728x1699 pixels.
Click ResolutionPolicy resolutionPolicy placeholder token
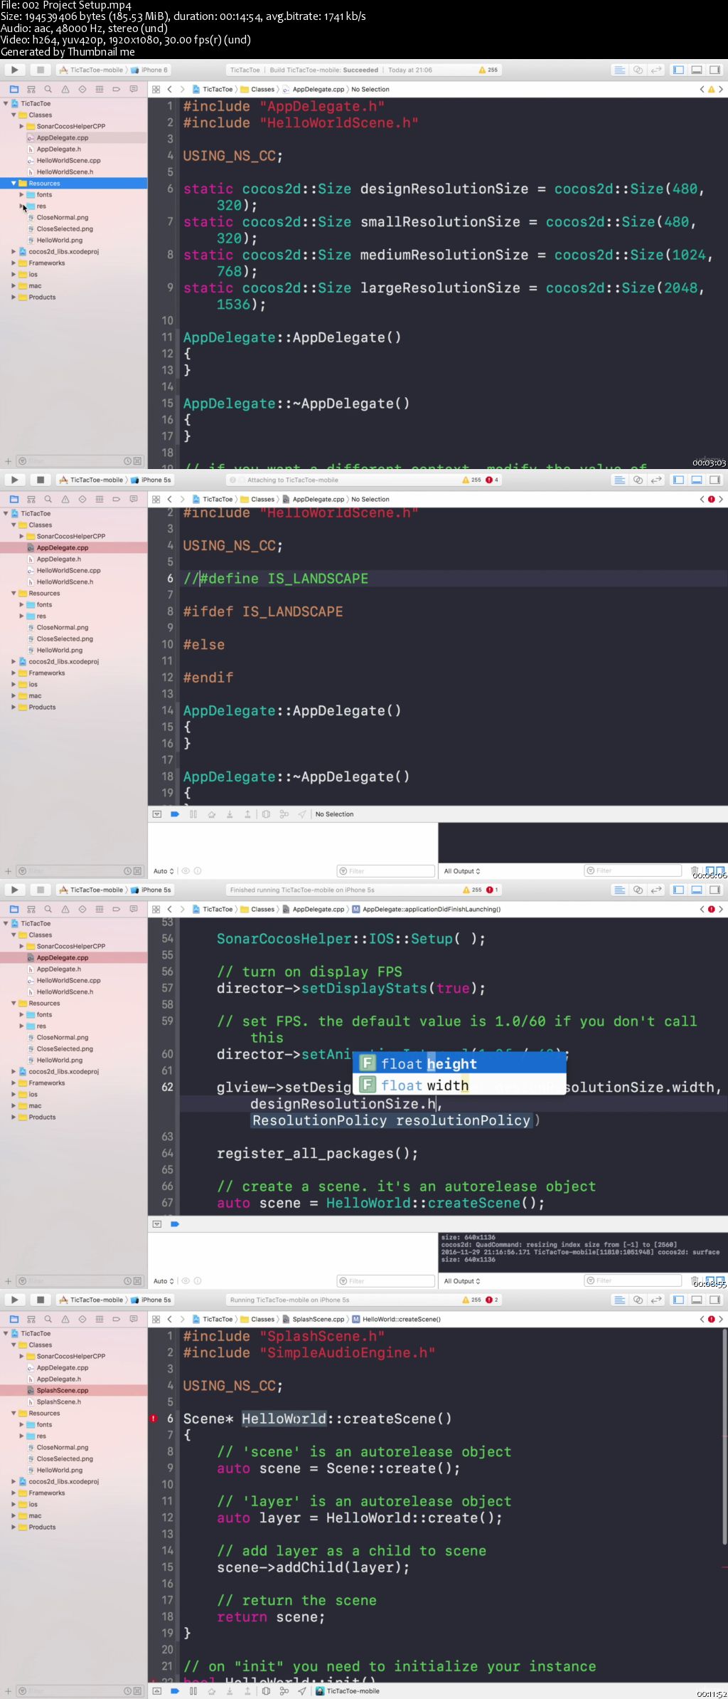pos(392,1120)
